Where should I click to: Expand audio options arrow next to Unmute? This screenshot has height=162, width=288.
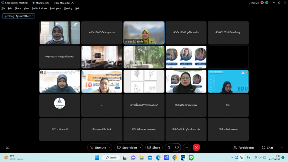[109, 148]
